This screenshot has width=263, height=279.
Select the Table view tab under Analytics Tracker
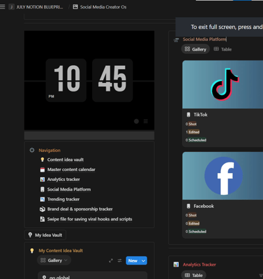pos(194,275)
